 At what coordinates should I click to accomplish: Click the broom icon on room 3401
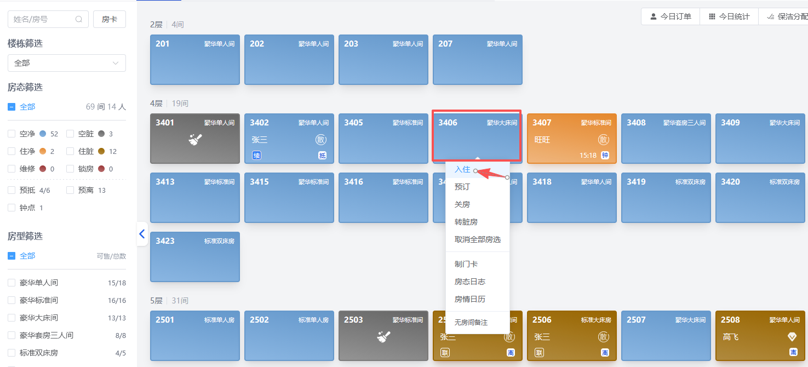pyautogui.click(x=194, y=140)
